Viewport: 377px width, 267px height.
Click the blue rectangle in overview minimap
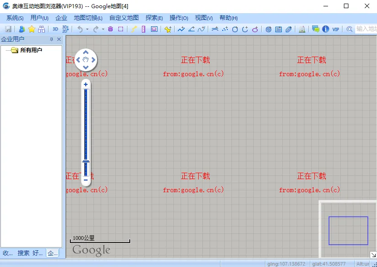pyautogui.click(x=348, y=231)
